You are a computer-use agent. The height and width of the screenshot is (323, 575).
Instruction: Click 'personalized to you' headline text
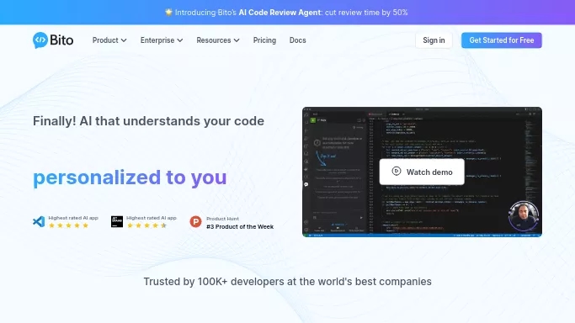tap(130, 177)
